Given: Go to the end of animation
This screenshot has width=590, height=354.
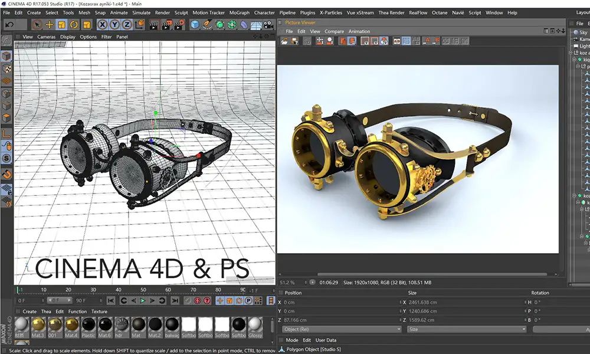Looking at the screenshot, I should point(175,300).
